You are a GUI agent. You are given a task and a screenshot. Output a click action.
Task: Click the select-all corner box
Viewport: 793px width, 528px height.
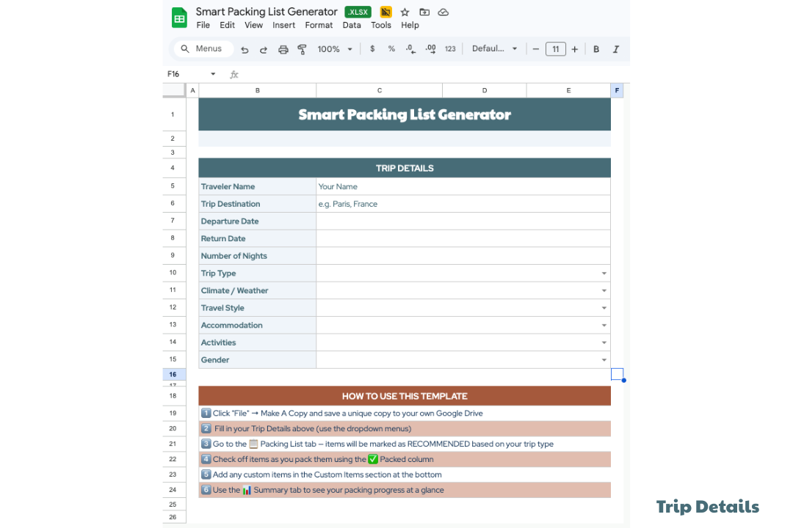[x=175, y=90]
